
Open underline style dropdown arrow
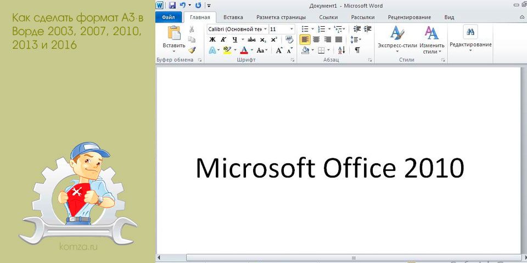(243, 39)
